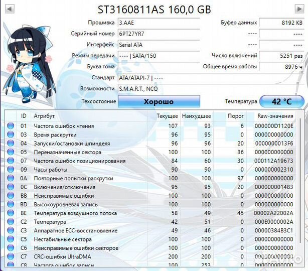Click status orb for attribute C7
The image size is (308, 271).
[11, 256]
